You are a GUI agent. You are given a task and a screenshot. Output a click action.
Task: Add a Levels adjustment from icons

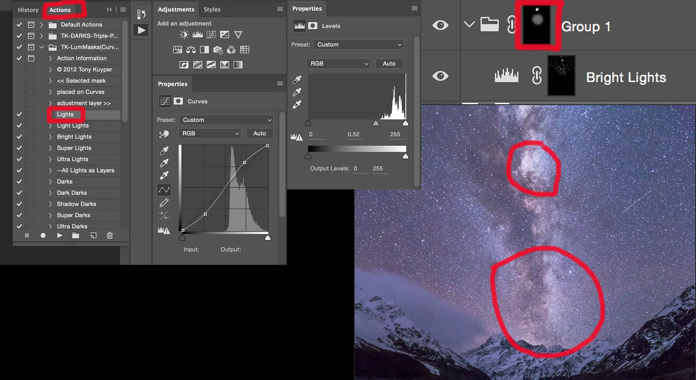[x=198, y=34]
